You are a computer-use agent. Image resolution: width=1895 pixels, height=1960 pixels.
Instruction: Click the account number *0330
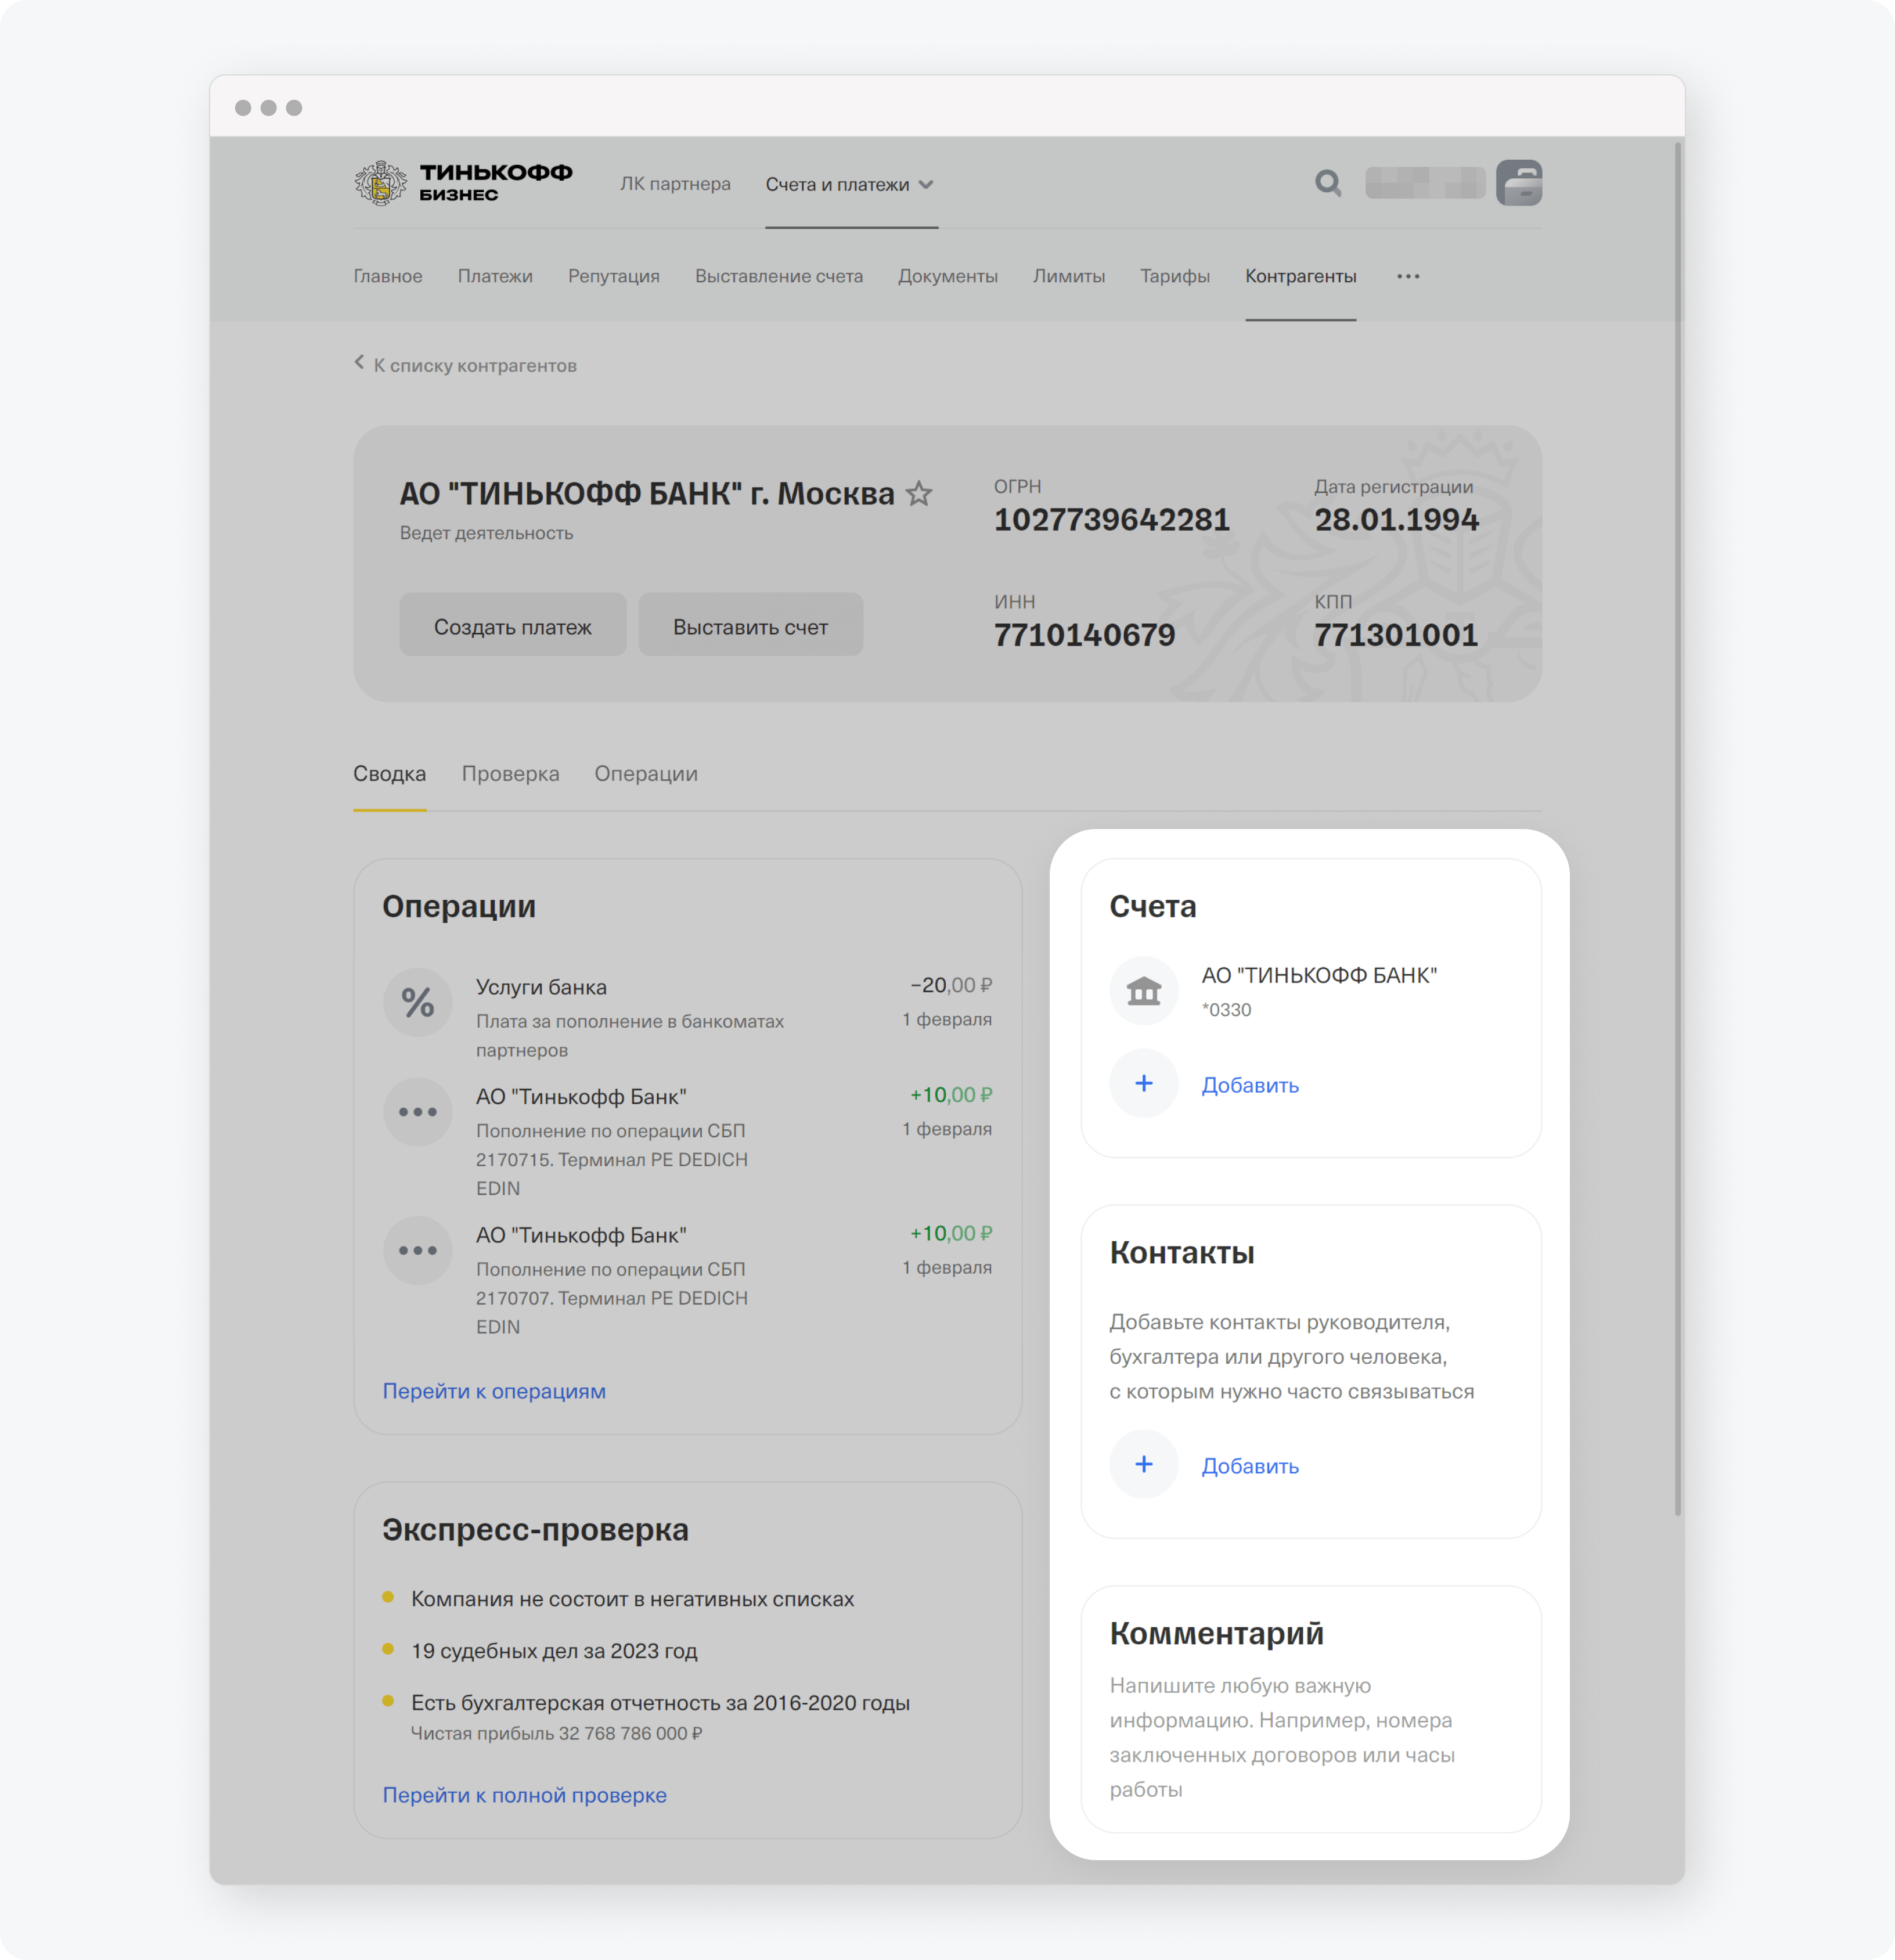tap(1227, 1010)
